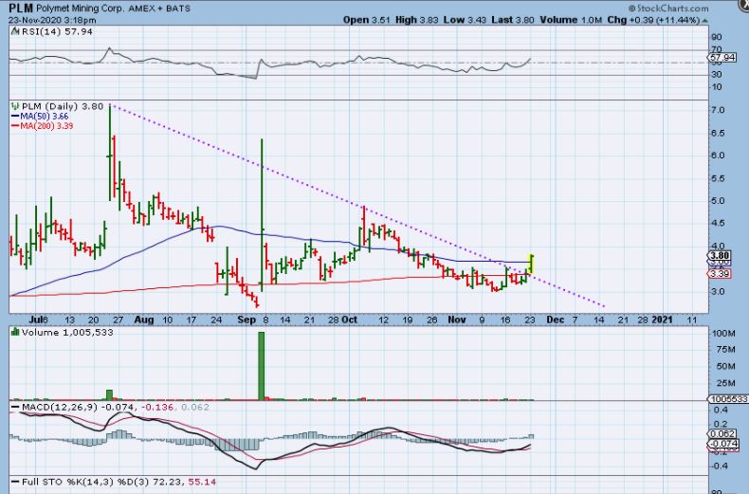Click the Last 3.80 value
The height and width of the screenshot is (494, 749).
pyautogui.click(x=513, y=20)
